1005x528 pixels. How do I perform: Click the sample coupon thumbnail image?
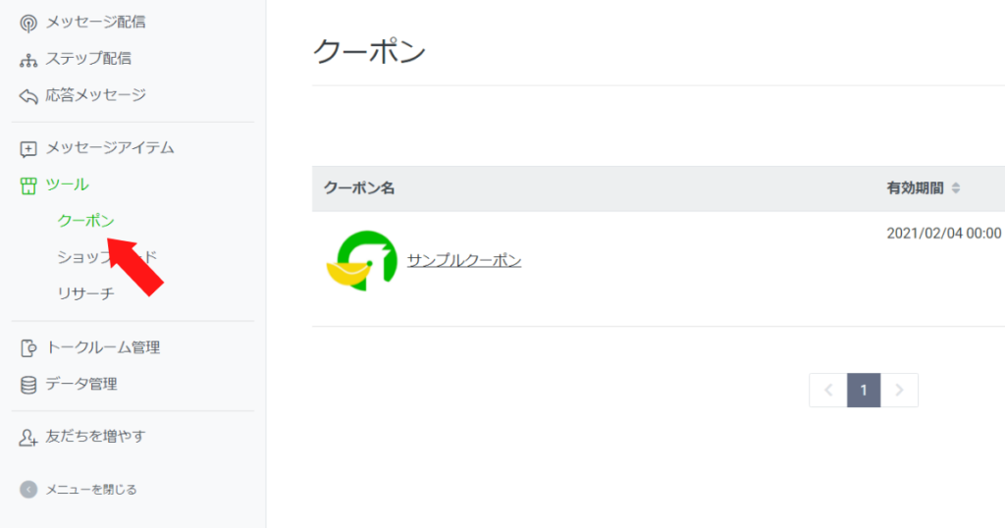pyautogui.click(x=360, y=259)
